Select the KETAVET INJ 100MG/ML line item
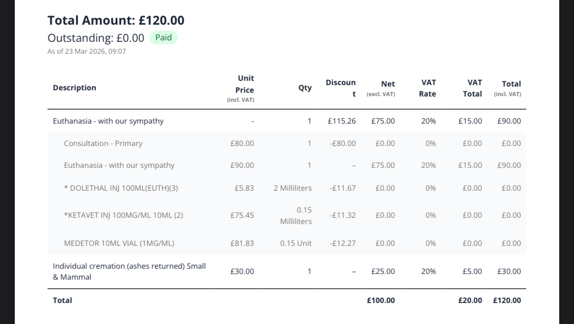 [123, 215]
